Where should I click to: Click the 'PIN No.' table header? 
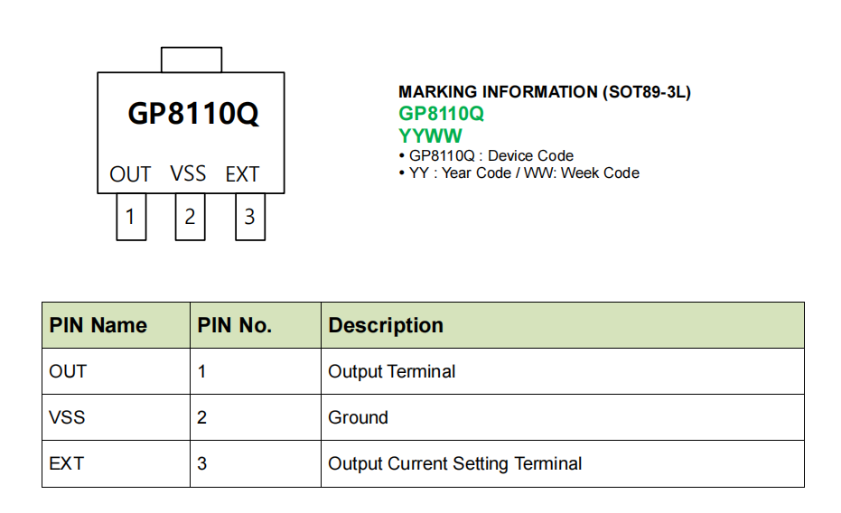pyautogui.click(x=235, y=326)
